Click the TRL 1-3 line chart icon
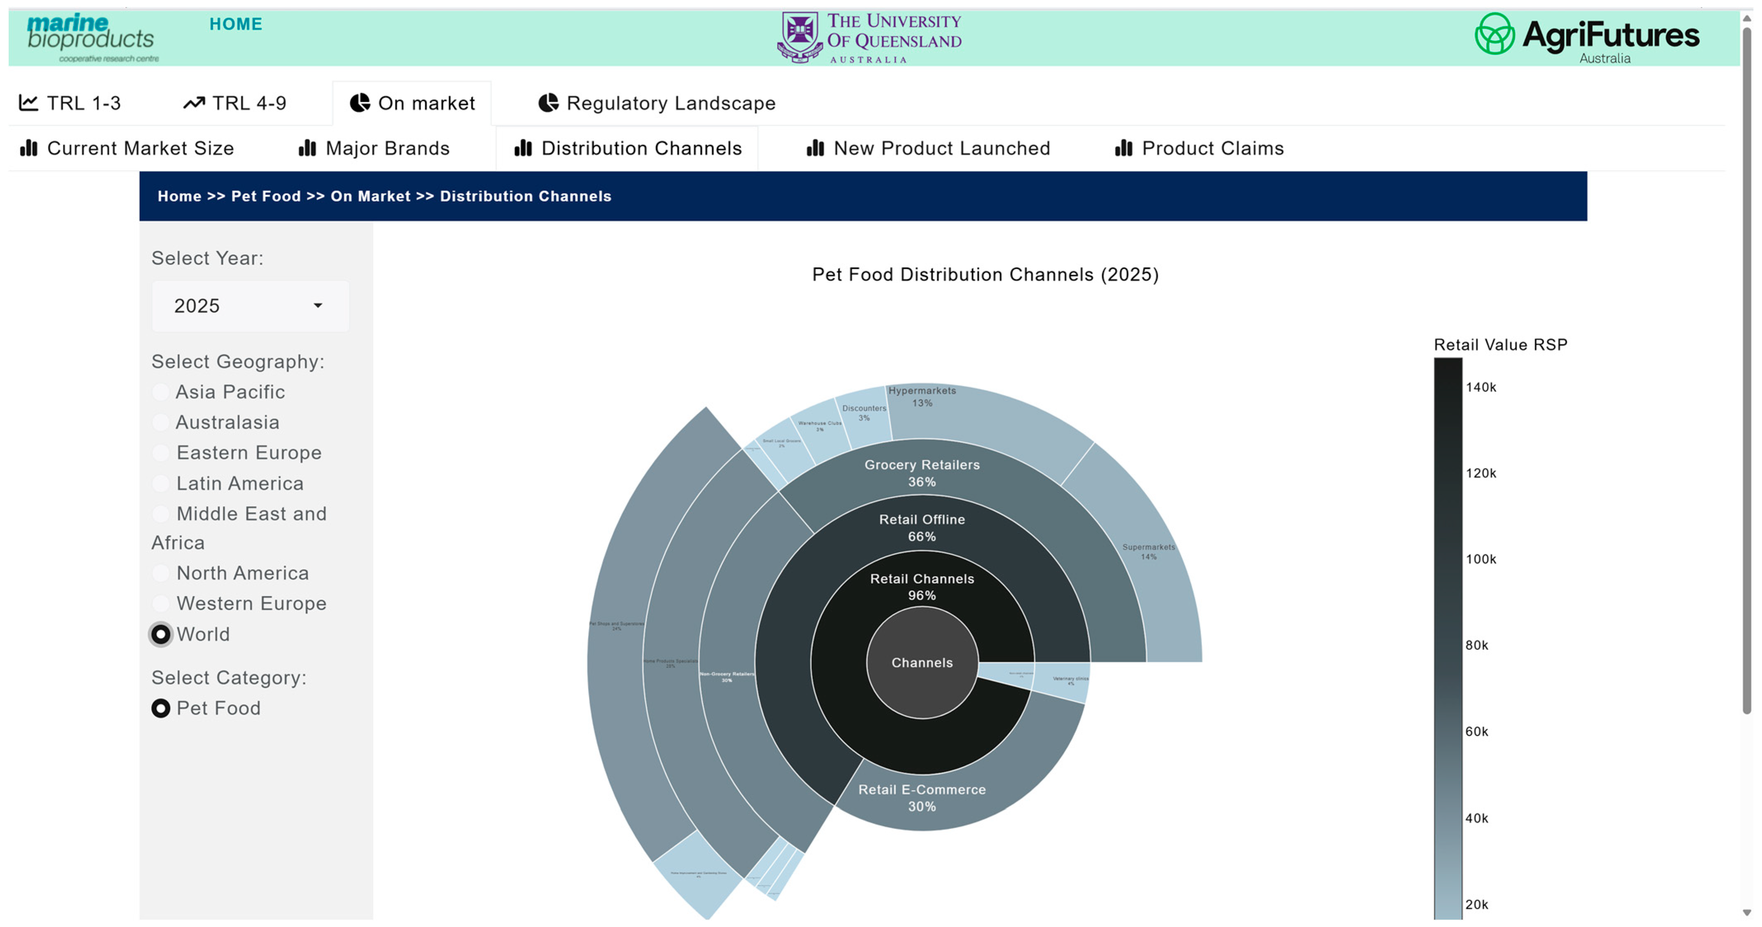The width and height of the screenshot is (1762, 927). 28,103
